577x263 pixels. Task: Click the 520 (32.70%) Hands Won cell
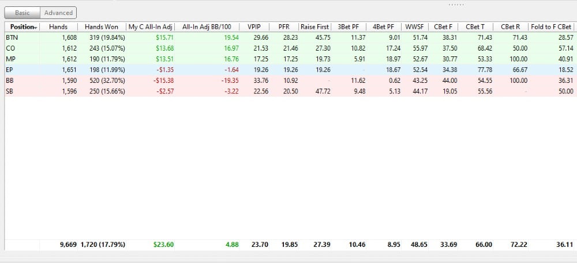107,81
